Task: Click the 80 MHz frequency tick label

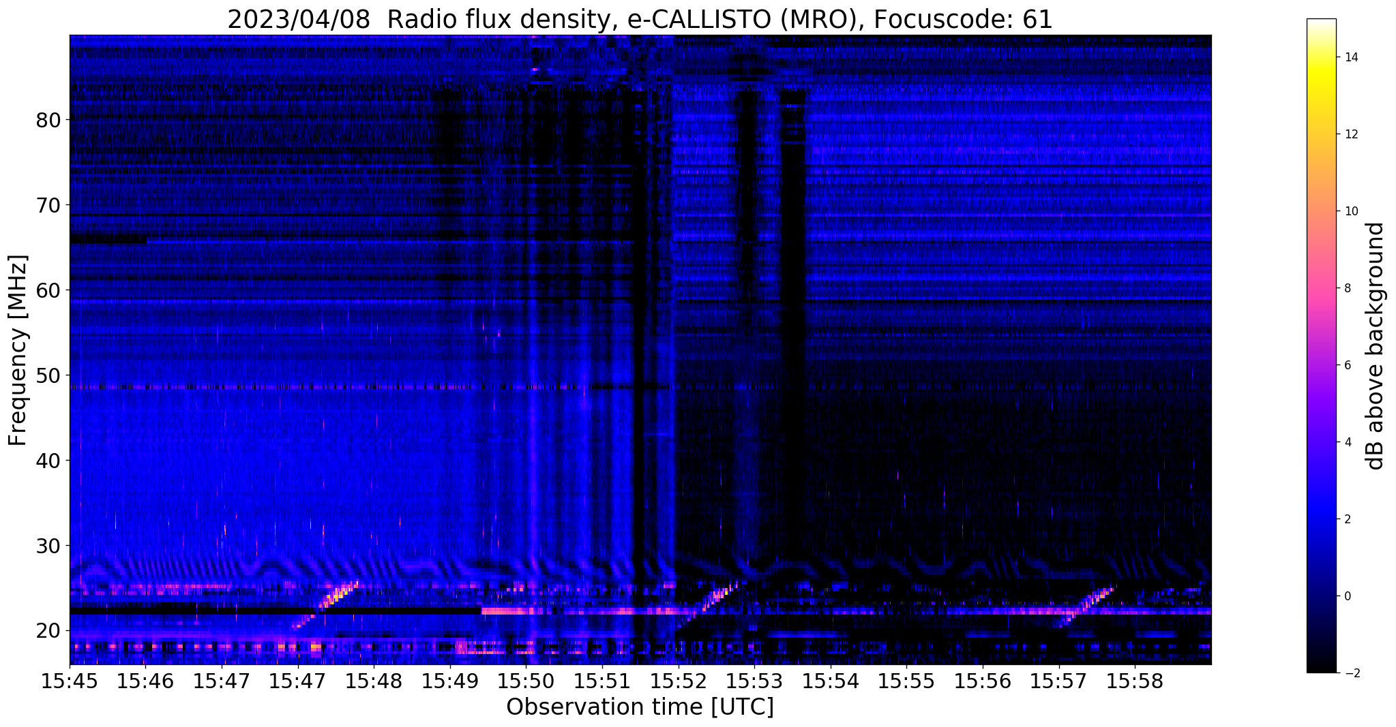Action: [48, 120]
